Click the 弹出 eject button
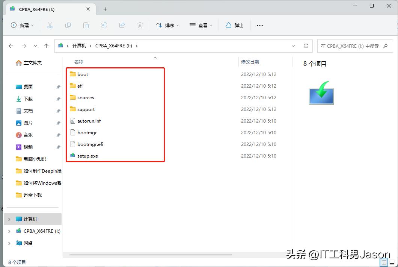The height and width of the screenshot is (267, 398). pyautogui.click(x=234, y=25)
